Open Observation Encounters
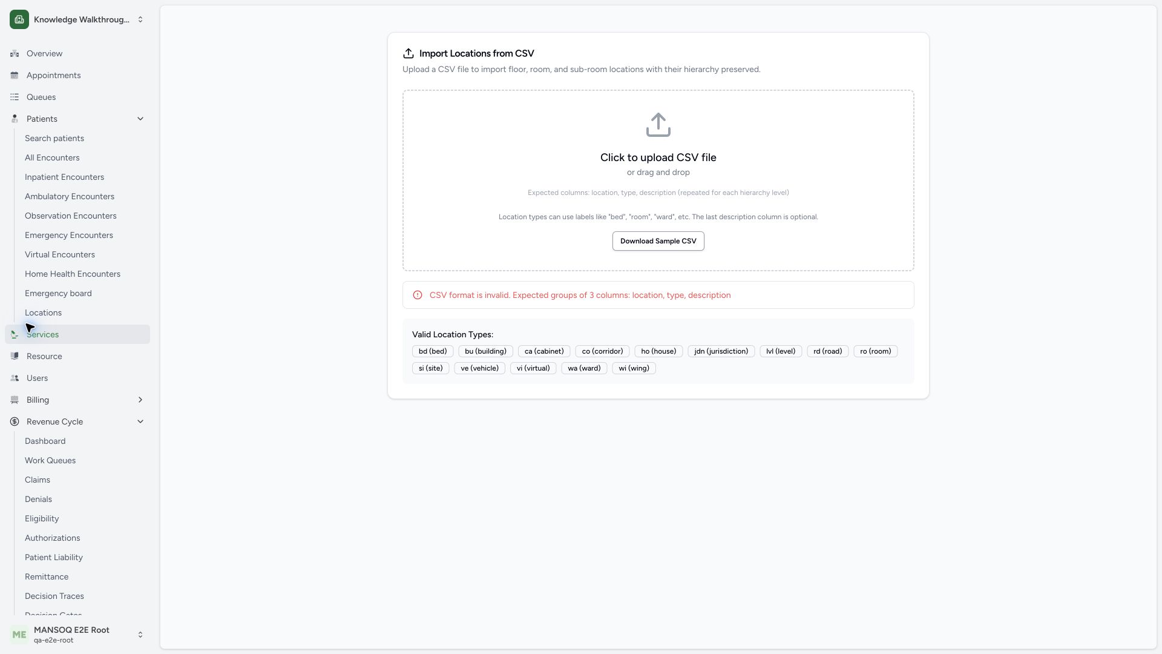Image resolution: width=1162 pixels, height=654 pixels. pos(71,216)
